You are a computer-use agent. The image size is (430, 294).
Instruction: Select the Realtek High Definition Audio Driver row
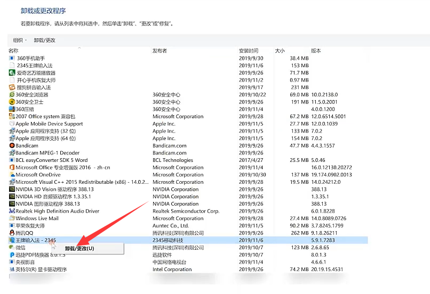[58, 211]
